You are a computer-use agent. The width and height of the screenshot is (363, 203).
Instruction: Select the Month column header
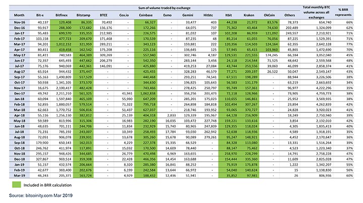[12, 16]
